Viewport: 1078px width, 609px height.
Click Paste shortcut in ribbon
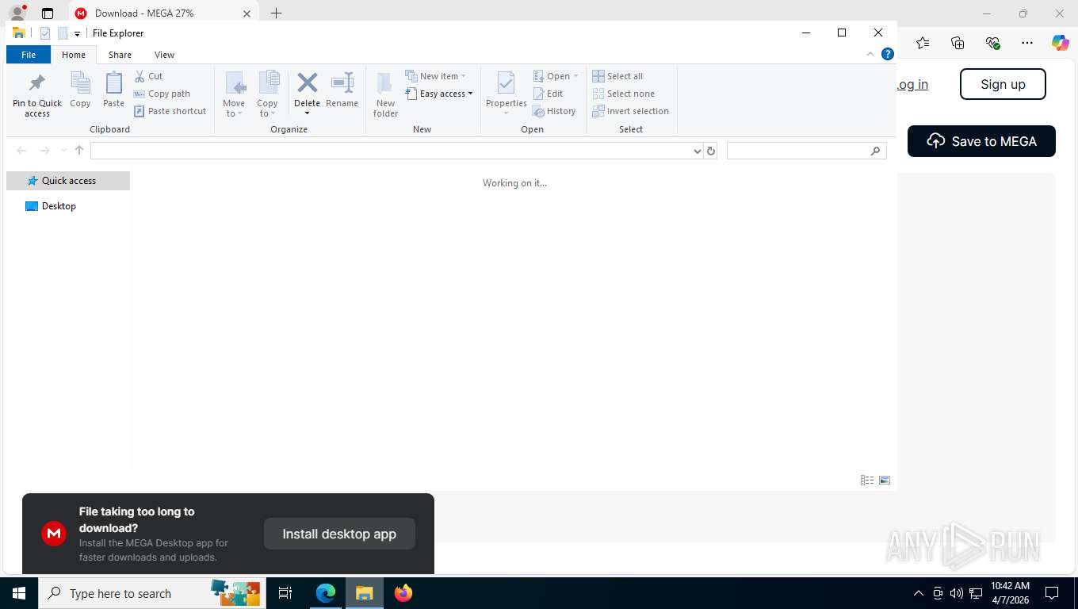point(170,111)
